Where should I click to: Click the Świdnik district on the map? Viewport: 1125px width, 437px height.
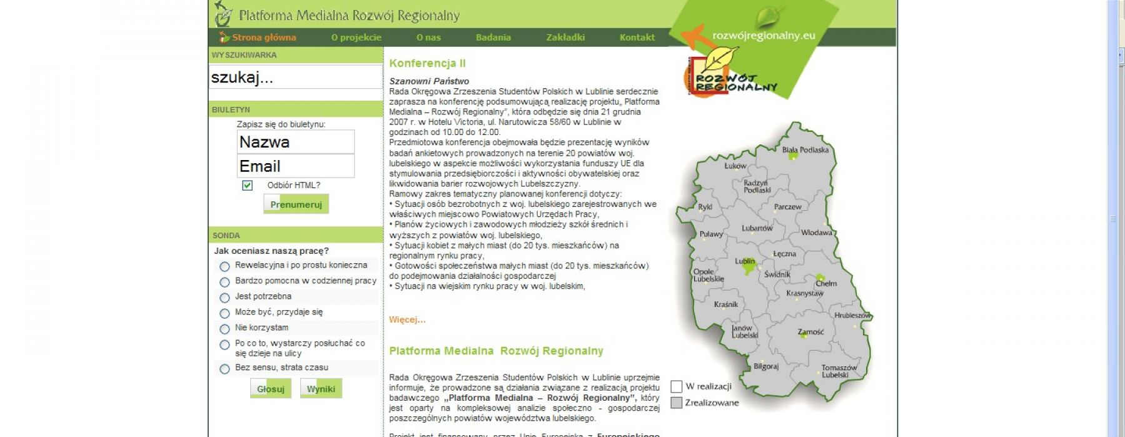tap(777, 274)
